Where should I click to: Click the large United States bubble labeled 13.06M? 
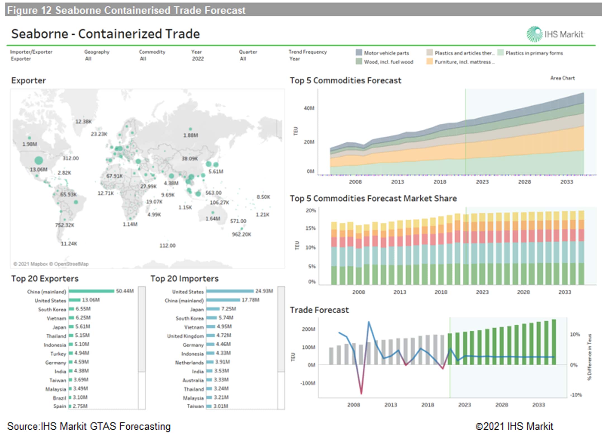[x=39, y=160]
